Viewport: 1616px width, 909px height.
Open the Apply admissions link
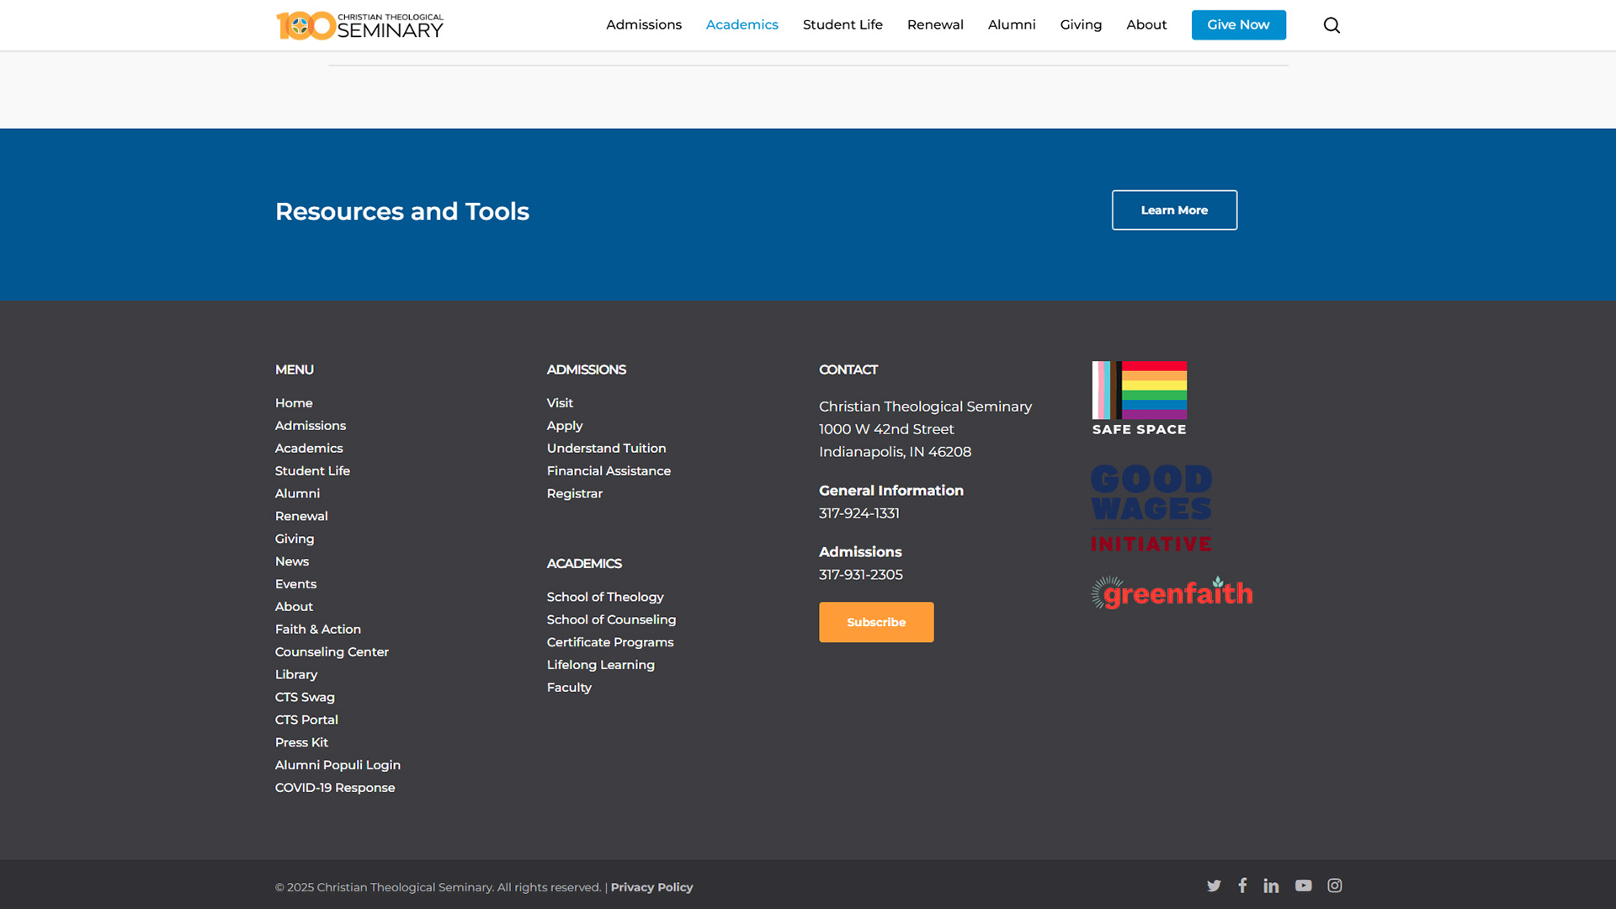[565, 426]
